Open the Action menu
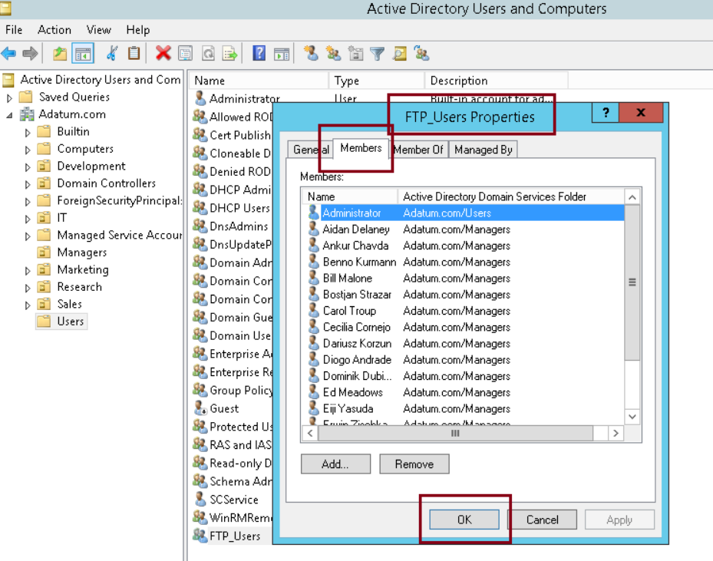 (x=54, y=30)
